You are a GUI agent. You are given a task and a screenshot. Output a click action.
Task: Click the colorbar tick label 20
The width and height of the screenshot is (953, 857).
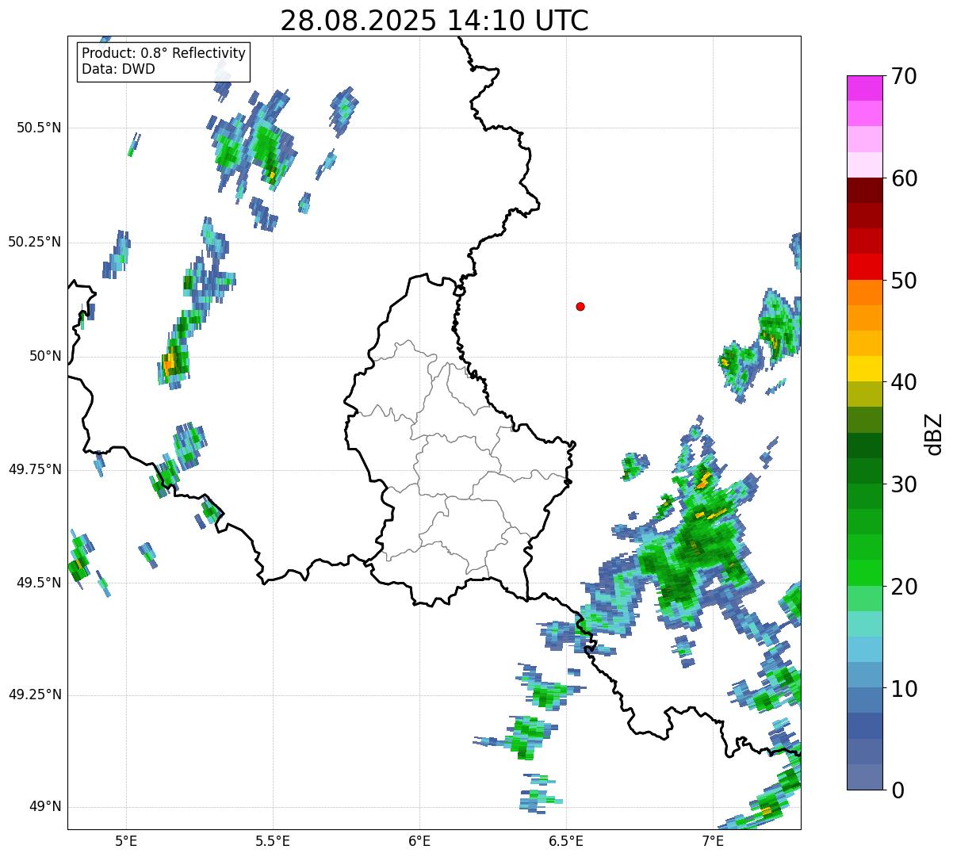point(905,587)
